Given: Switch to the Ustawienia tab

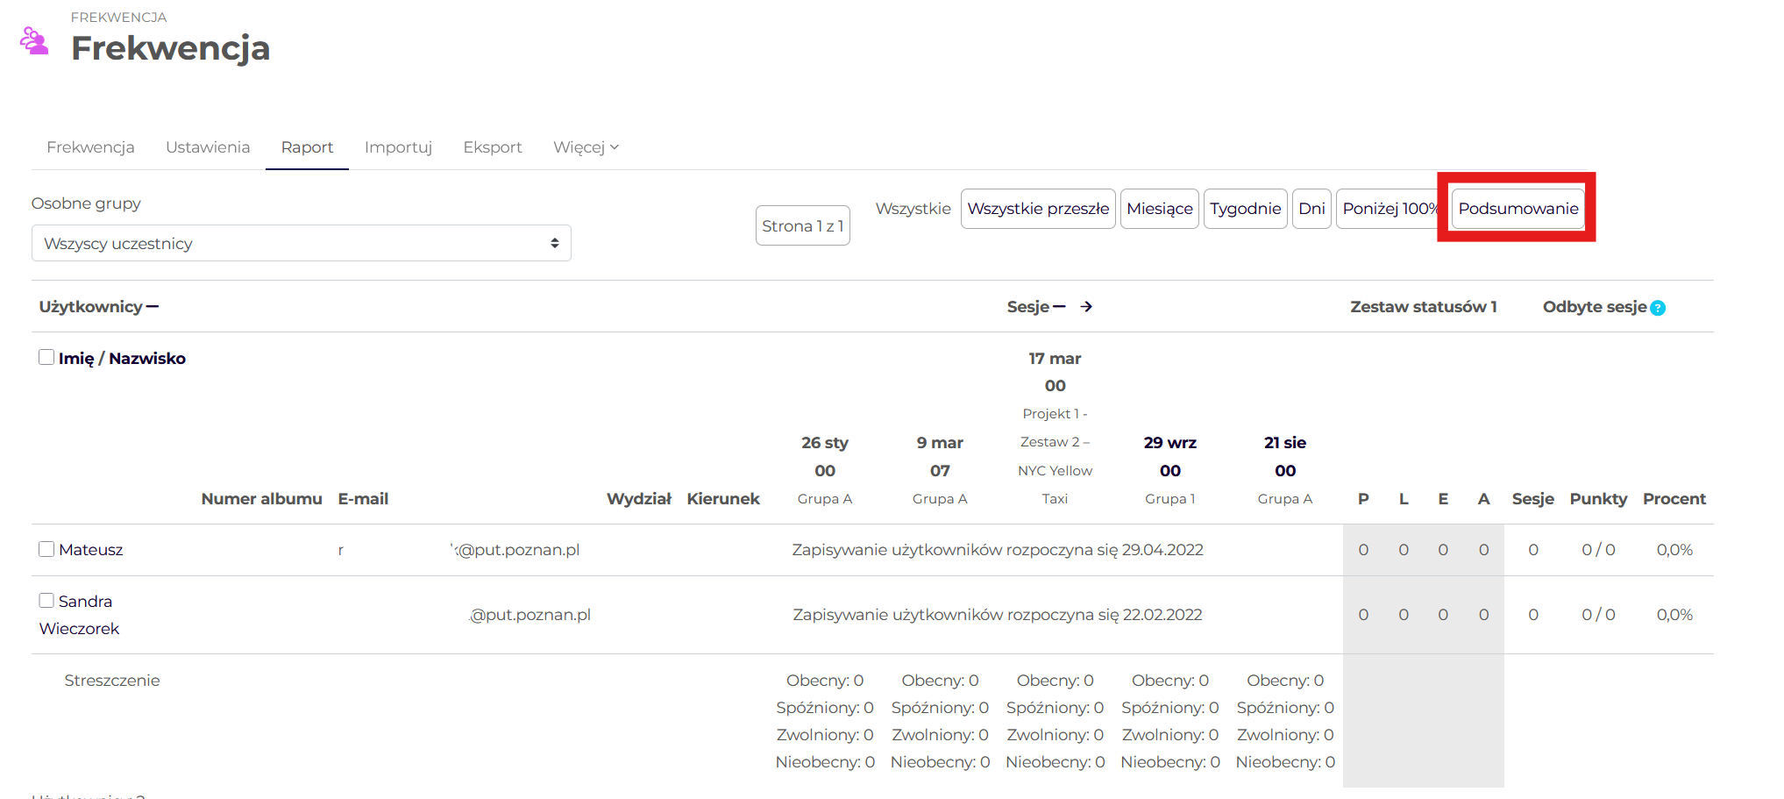Looking at the screenshot, I should click(208, 147).
